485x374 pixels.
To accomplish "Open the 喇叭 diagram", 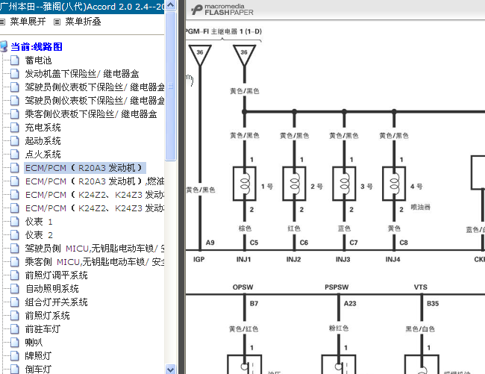I will click(x=34, y=342).
